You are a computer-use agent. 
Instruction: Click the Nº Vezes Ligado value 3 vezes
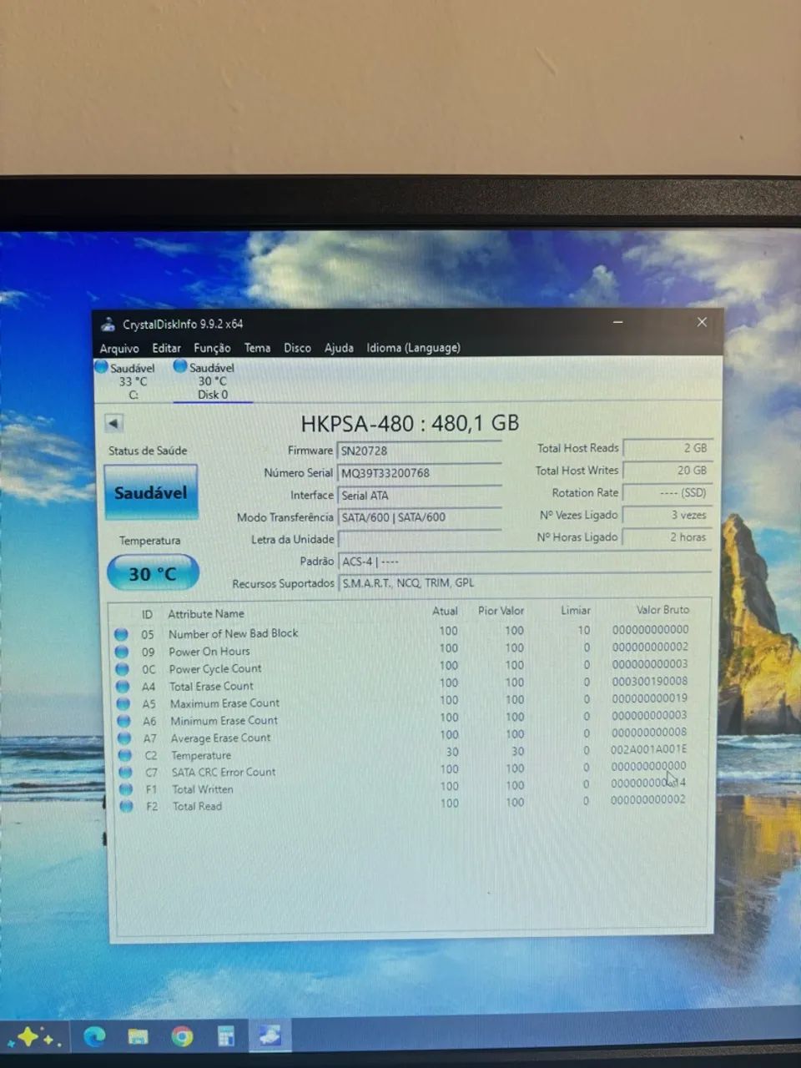pyautogui.click(x=667, y=516)
